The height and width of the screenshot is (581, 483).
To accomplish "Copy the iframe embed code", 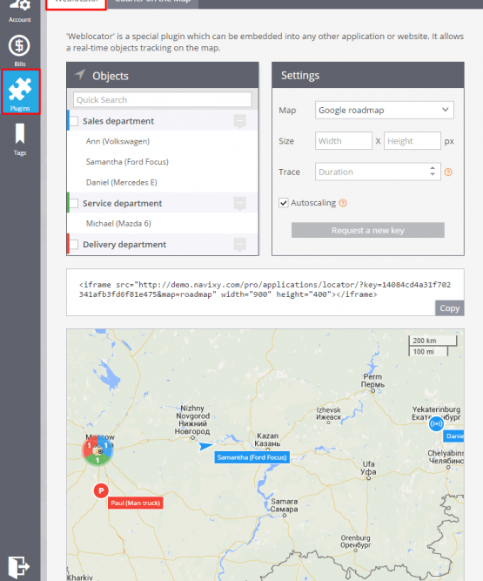I will click(449, 308).
